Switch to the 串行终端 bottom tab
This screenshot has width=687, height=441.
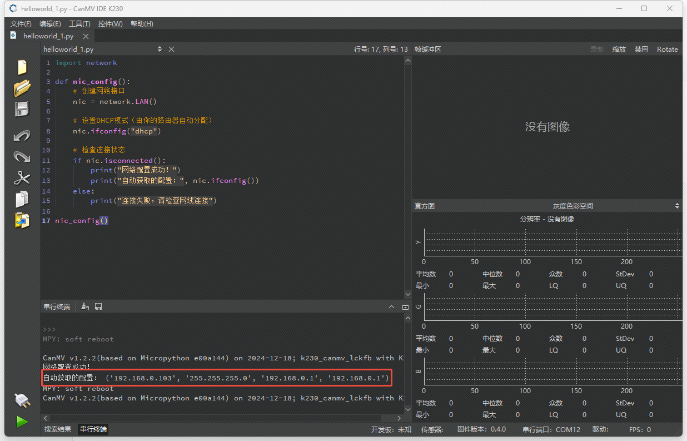pyautogui.click(x=93, y=429)
